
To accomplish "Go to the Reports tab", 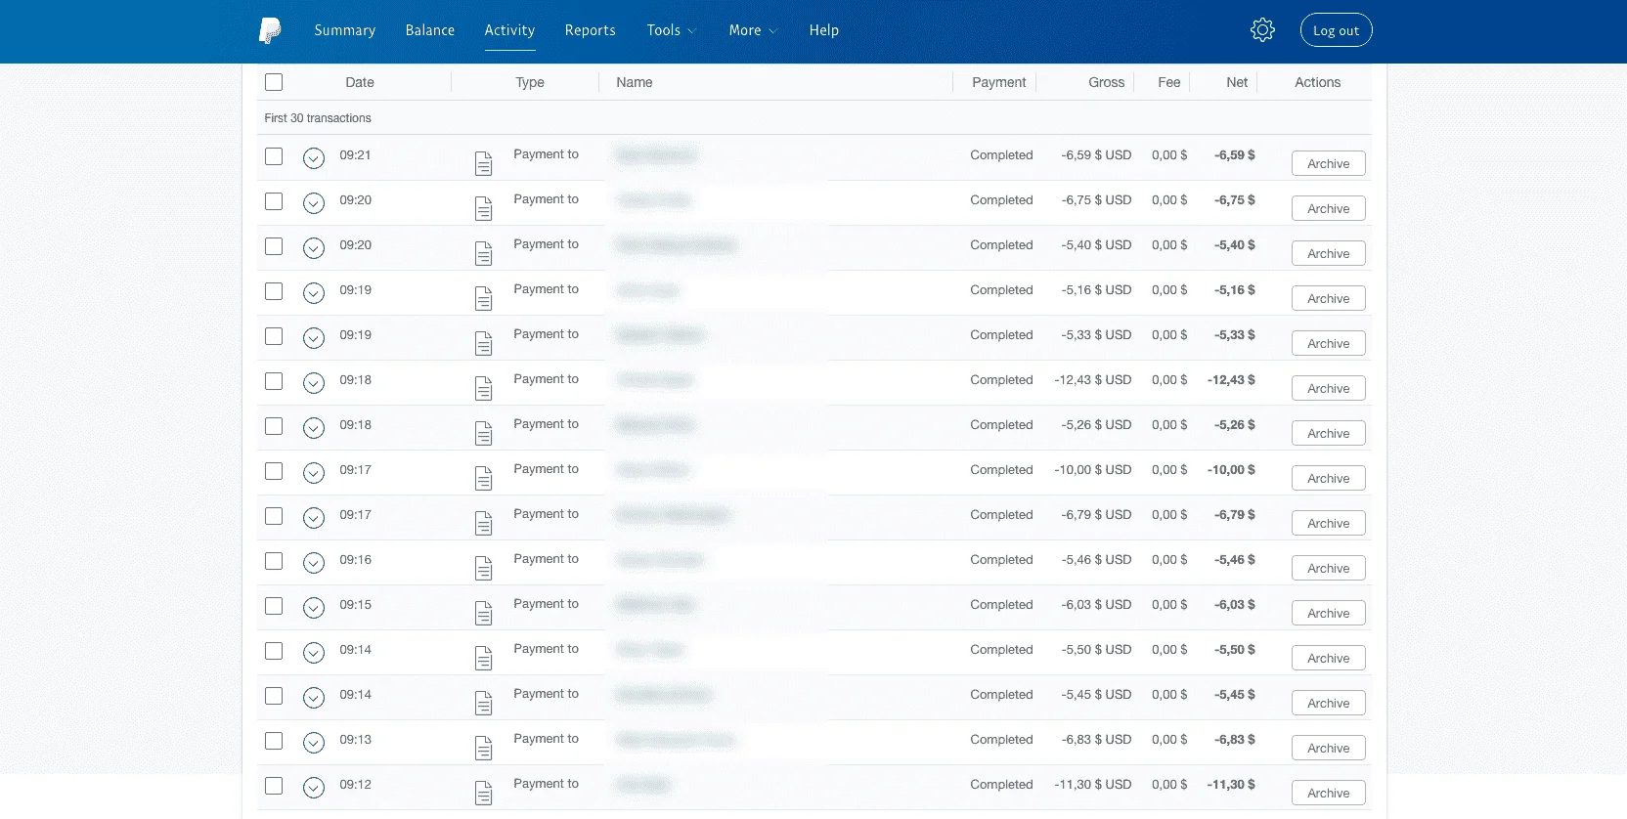I will tap(591, 30).
